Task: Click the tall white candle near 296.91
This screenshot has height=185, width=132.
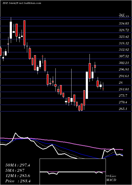Action: point(87,85)
